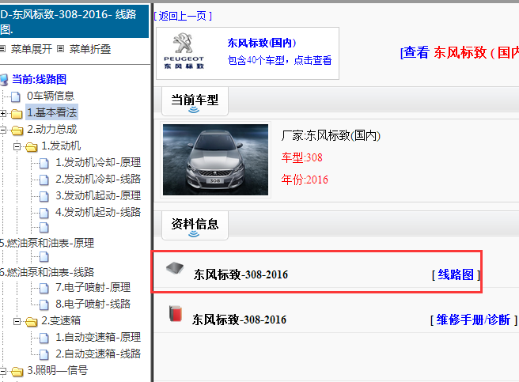The image size is (519, 382).
Task: Click page icon for 4.发动机起动-线路
Action: click(x=44, y=213)
